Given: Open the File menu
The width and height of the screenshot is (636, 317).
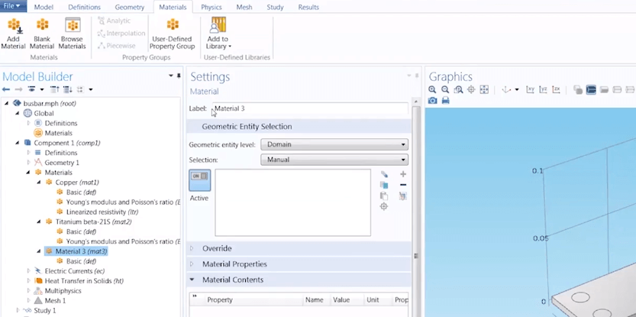Looking at the screenshot, I should [x=14, y=7].
